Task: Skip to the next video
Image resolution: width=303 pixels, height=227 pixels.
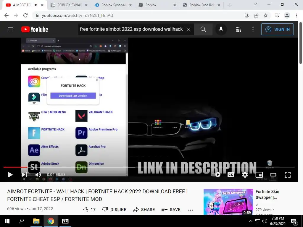Action: coord(24,175)
